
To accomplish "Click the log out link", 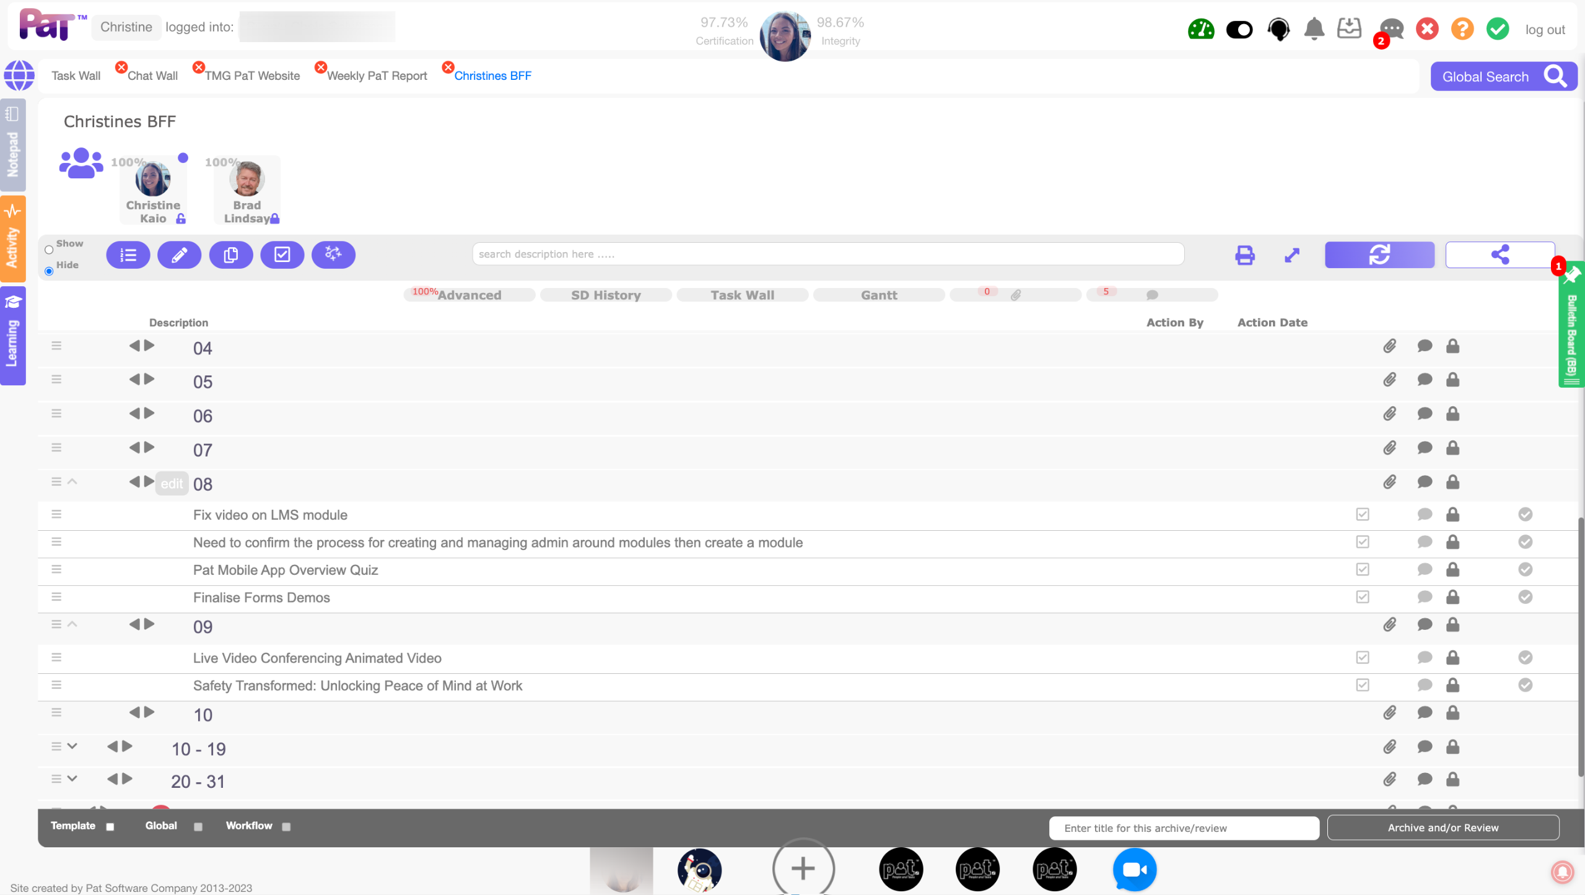I will click(x=1545, y=30).
